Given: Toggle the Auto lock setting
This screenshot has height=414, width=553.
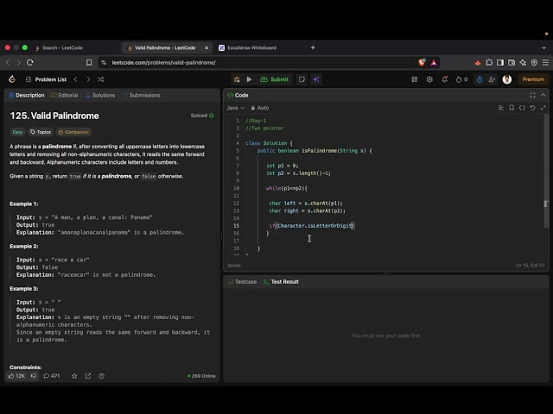Looking at the screenshot, I should pyautogui.click(x=260, y=108).
